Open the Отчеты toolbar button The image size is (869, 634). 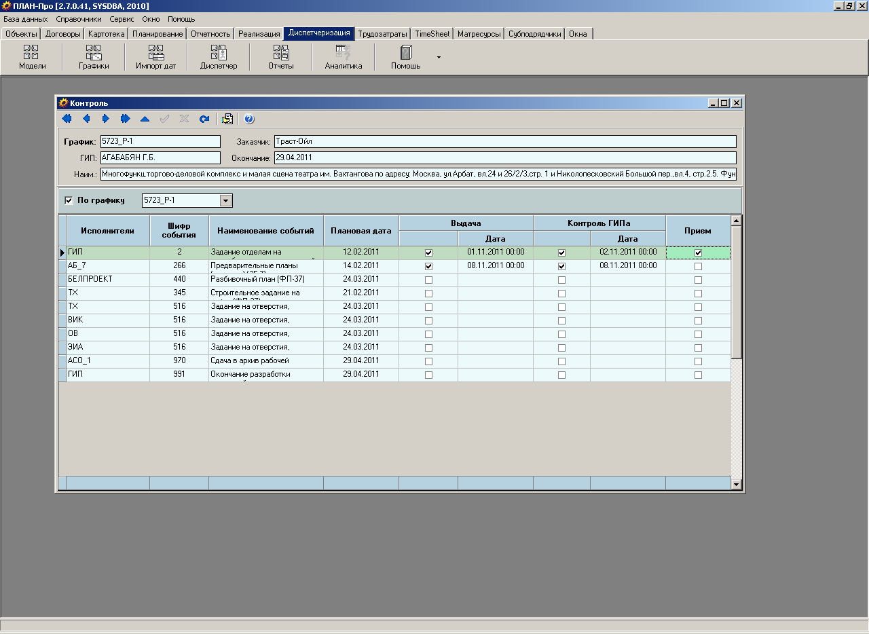point(281,57)
